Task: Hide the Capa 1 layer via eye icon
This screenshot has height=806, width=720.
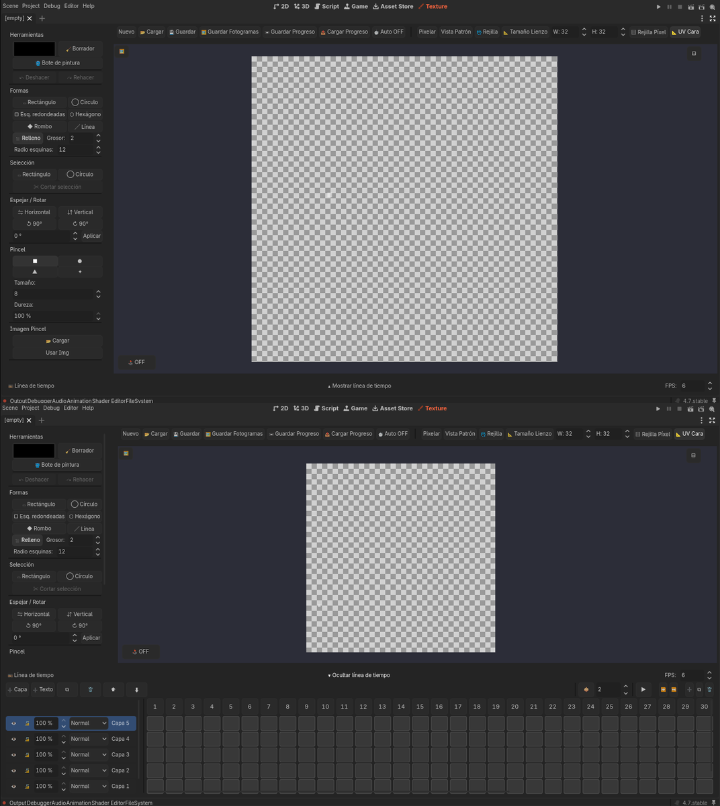Action: coord(13,787)
